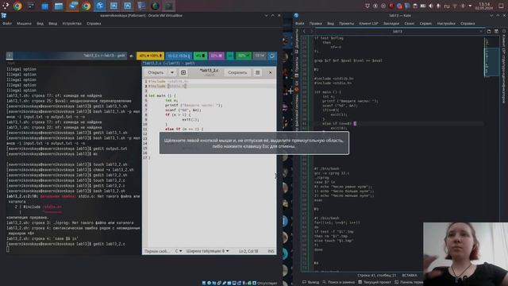
Task: Click the magenta '32%' panel widget in the VM
Action: pos(217,56)
